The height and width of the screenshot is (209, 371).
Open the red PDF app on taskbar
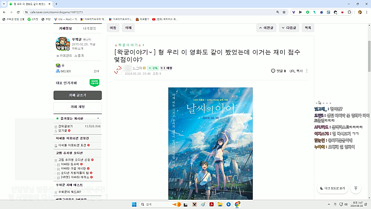[x=211, y=204]
